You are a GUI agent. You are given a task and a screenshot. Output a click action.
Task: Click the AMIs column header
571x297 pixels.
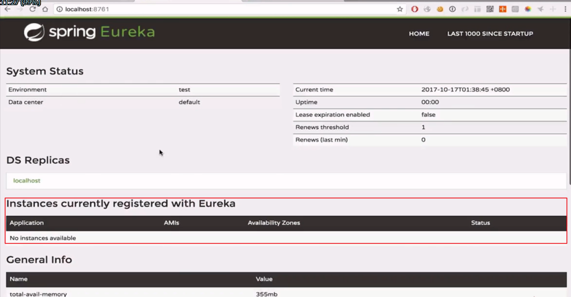pyautogui.click(x=171, y=223)
